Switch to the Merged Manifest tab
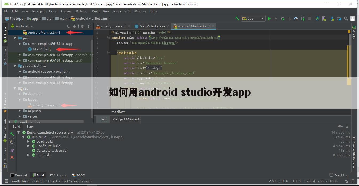Screen dimensions: 359x186 point(126,119)
